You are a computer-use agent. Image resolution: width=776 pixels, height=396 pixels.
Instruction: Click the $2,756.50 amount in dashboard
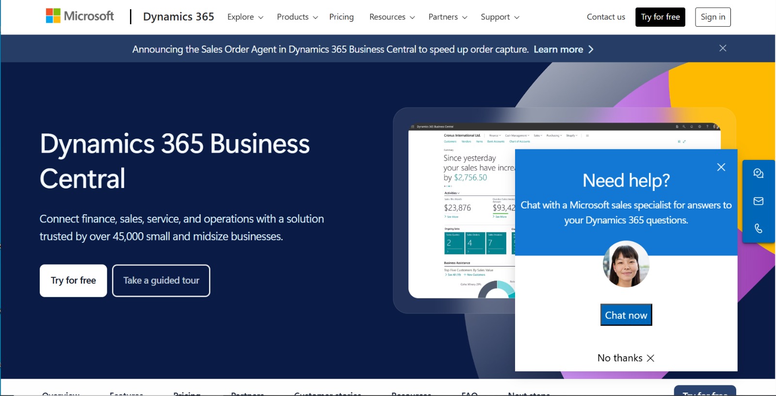coord(470,177)
